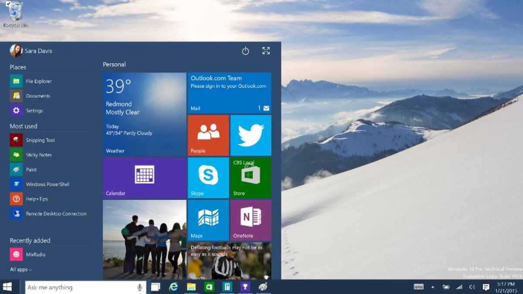The width and height of the screenshot is (523, 294).
Task: Open the Calendar tile
Action: [x=144, y=177]
